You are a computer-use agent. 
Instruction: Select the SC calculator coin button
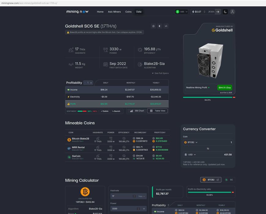click(229, 180)
